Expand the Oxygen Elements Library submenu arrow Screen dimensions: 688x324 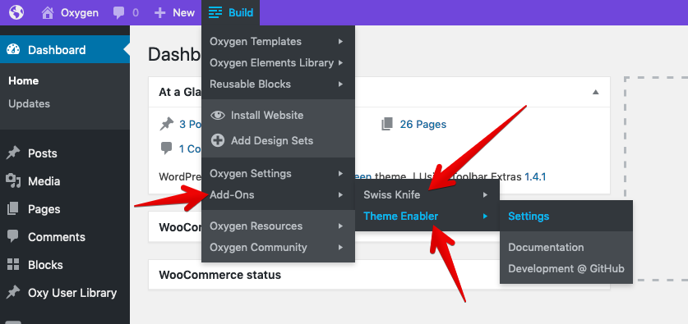340,62
